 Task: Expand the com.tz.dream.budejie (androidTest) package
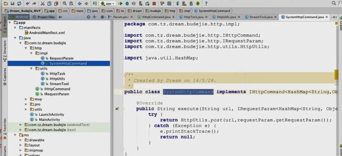[x=21, y=125]
